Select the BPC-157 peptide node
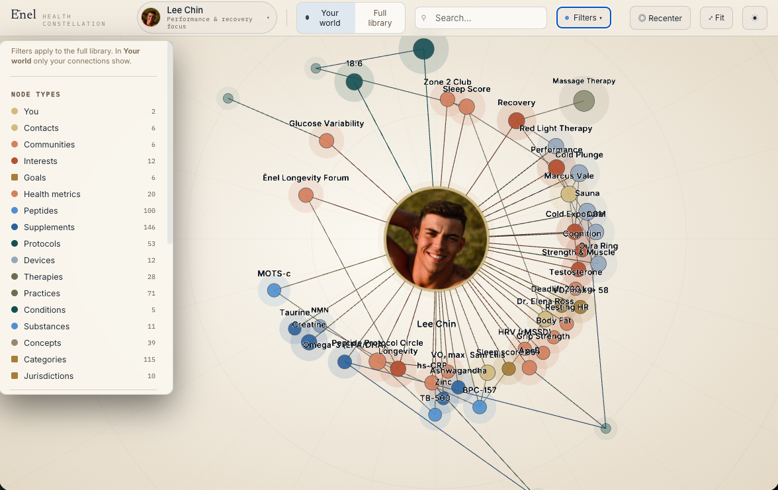 coord(479,407)
